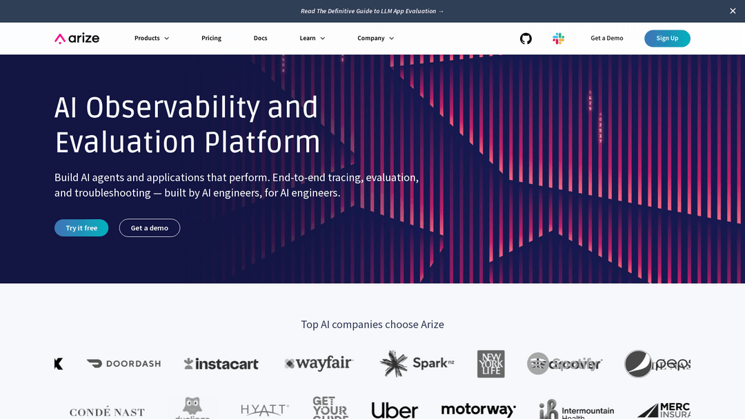Image resolution: width=745 pixels, height=419 pixels.
Task: Click the Hyatt logo
Action: 265,410
